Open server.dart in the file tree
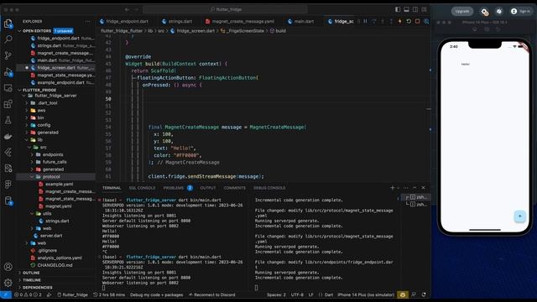The image size is (537, 302). tap(51, 236)
